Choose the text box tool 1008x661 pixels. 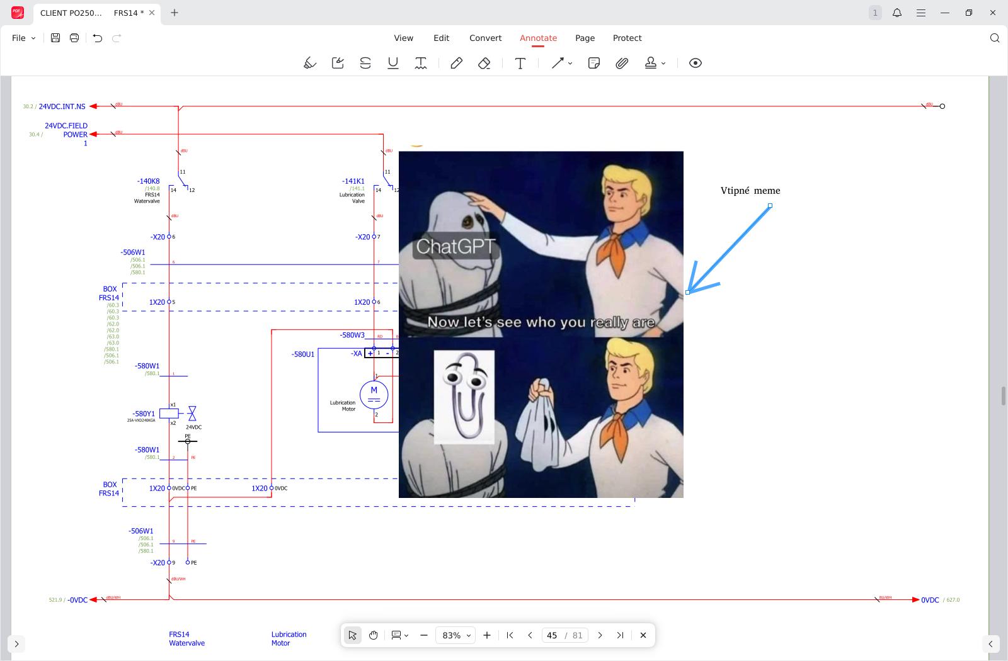(x=520, y=63)
